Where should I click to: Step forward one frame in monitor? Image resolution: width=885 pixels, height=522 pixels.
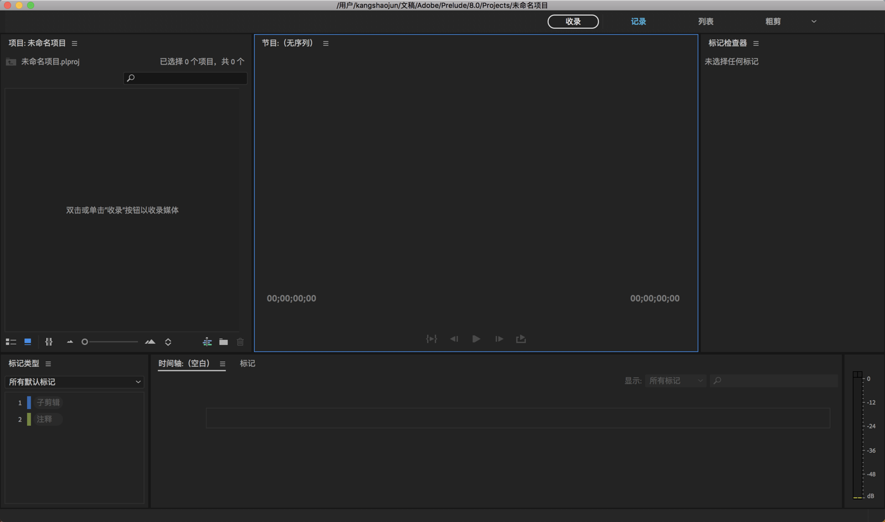pos(499,339)
